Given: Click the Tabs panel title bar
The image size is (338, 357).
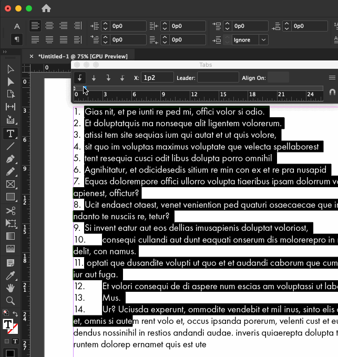Looking at the screenshot, I should 206,65.
